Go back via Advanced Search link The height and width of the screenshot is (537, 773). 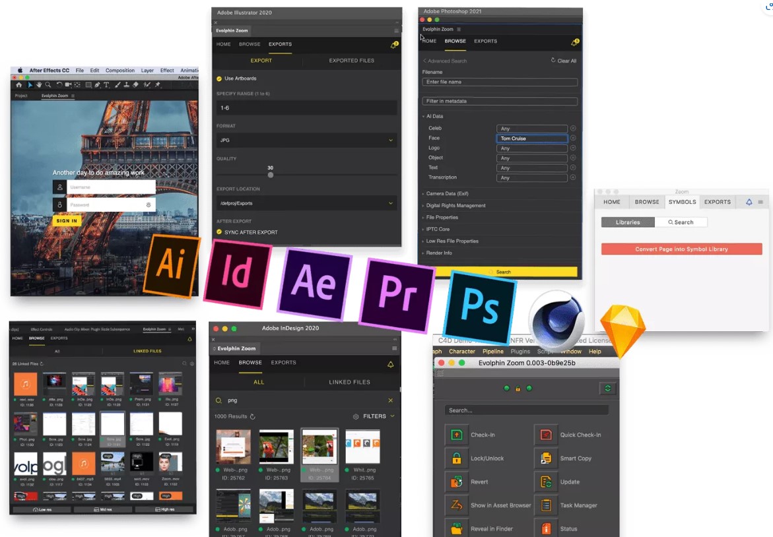pyautogui.click(x=445, y=61)
